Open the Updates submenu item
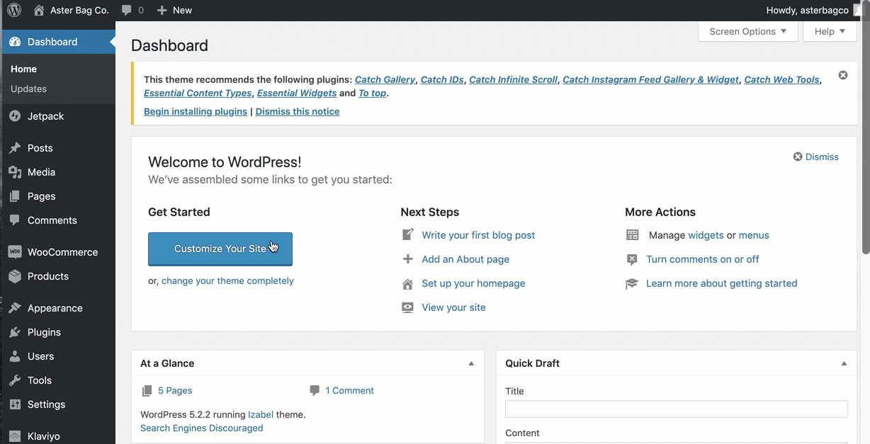The image size is (870, 444). (28, 89)
